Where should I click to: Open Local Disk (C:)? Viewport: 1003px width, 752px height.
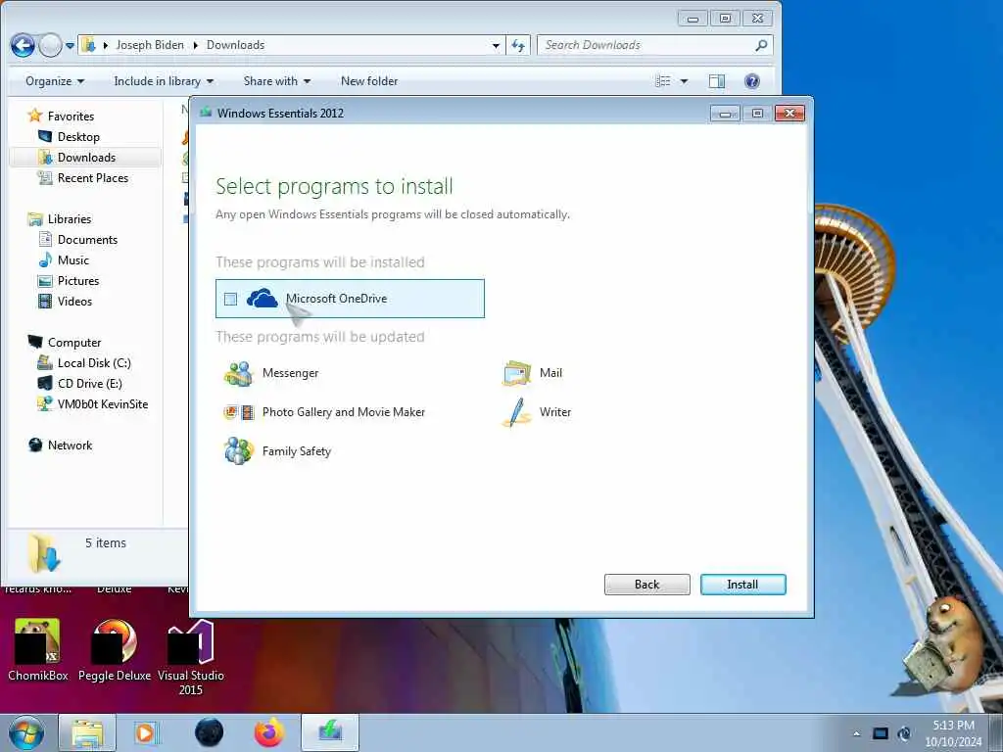click(94, 363)
